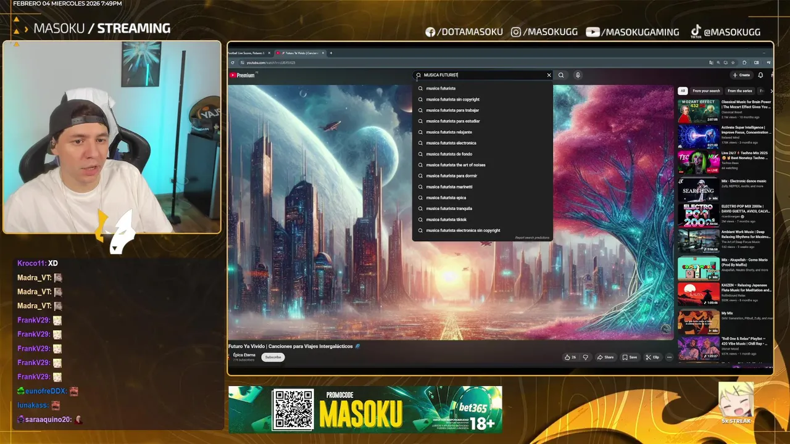Viewport: 790px width, 444px height.
Task: Open the Épica Eterna channel name
Action: [244, 355]
